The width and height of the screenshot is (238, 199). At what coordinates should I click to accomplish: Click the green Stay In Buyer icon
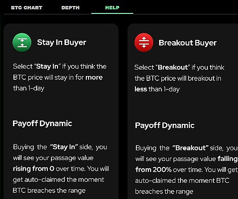point(22,42)
